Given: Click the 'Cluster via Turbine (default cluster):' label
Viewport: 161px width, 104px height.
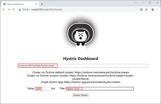Looking at the screenshot, I should (x=53, y=72).
